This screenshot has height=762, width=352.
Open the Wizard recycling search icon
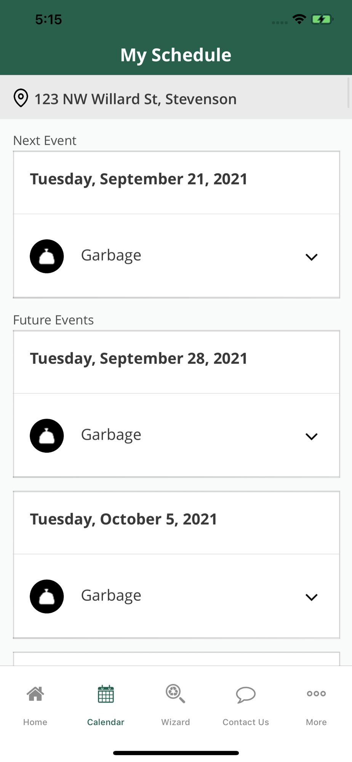[175, 694]
